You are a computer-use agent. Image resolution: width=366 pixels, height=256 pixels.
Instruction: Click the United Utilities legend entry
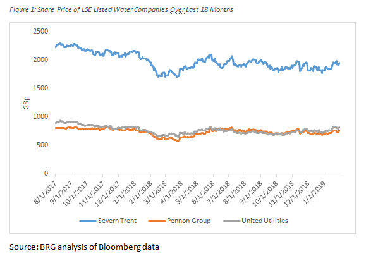point(255,221)
